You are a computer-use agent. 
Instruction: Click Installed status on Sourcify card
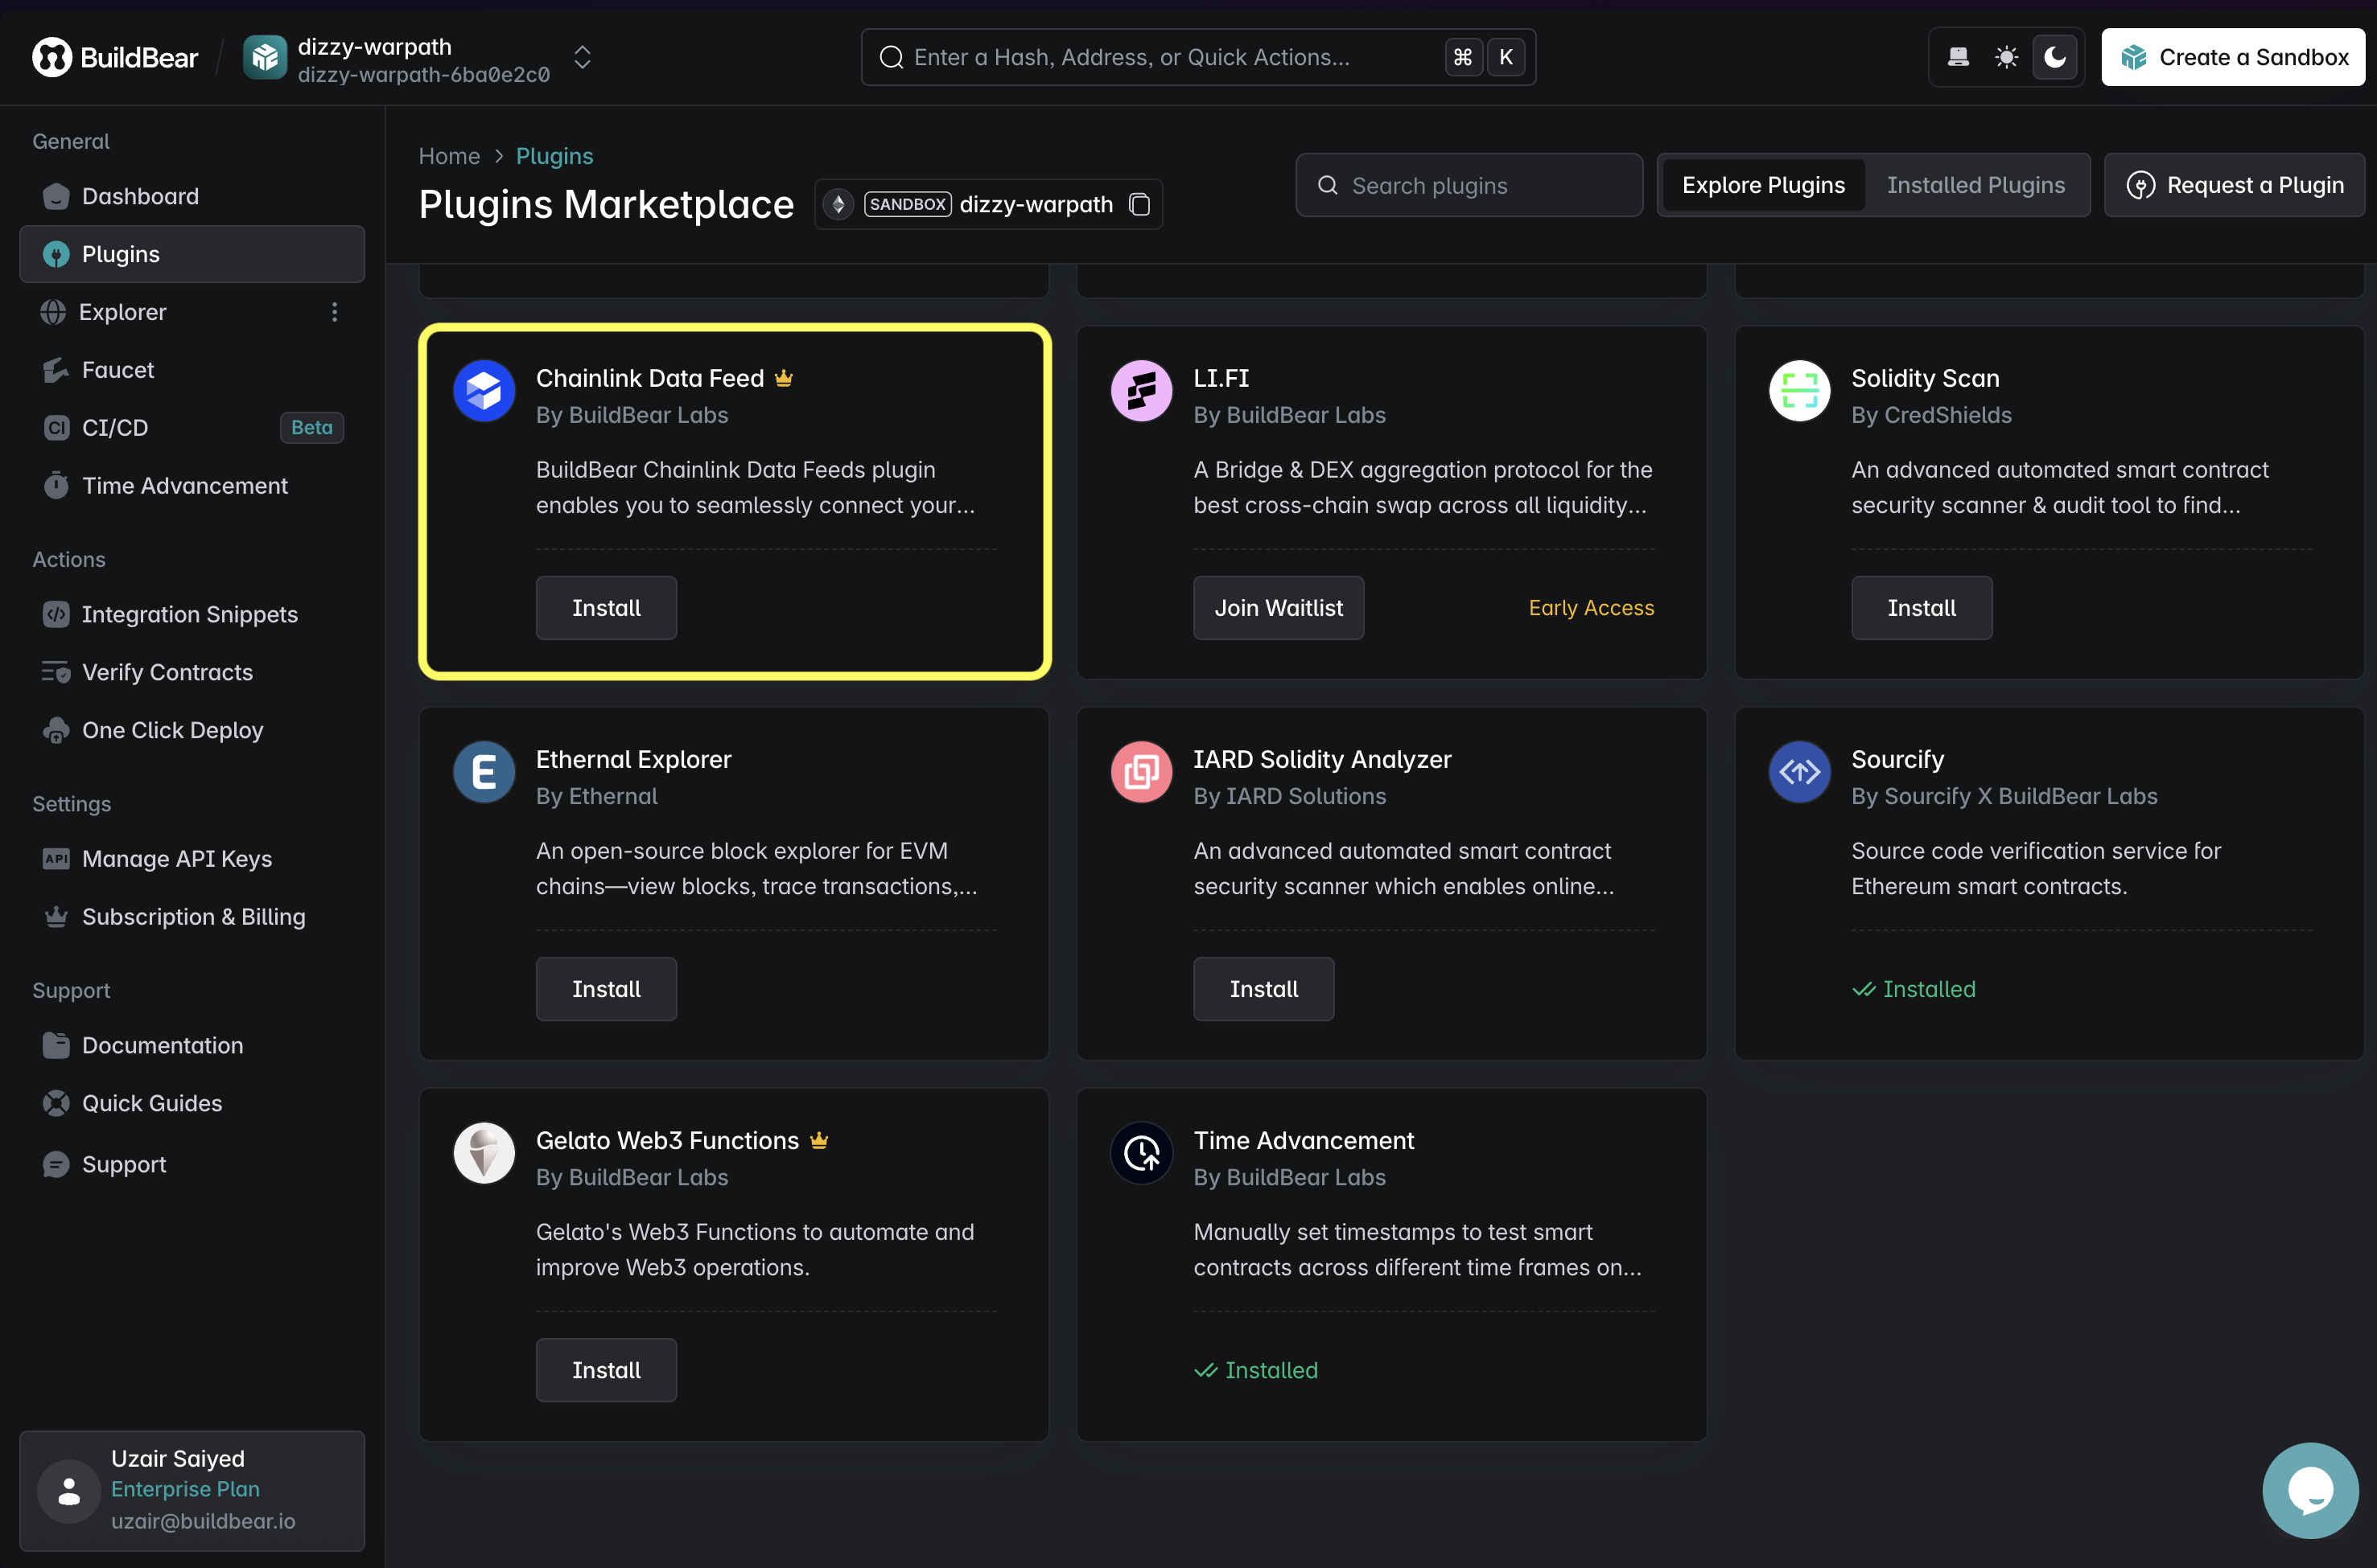pyautogui.click(x=1914, y=989)
